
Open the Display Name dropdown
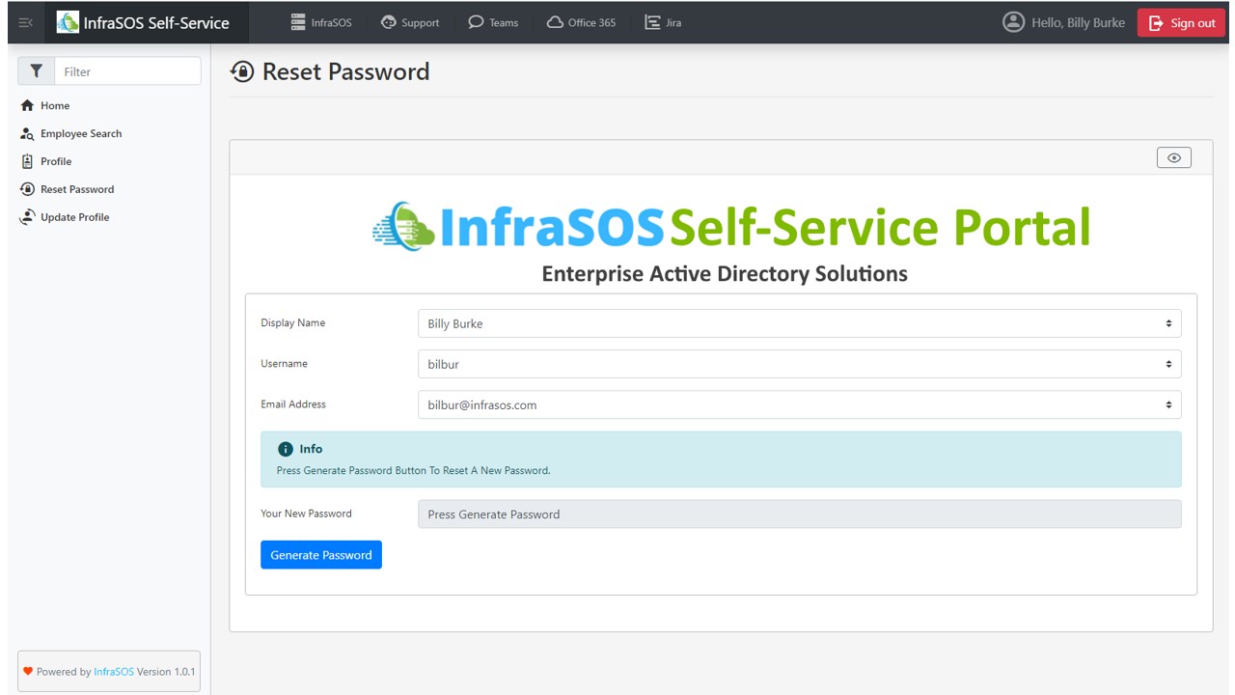(x=799, y=323)
